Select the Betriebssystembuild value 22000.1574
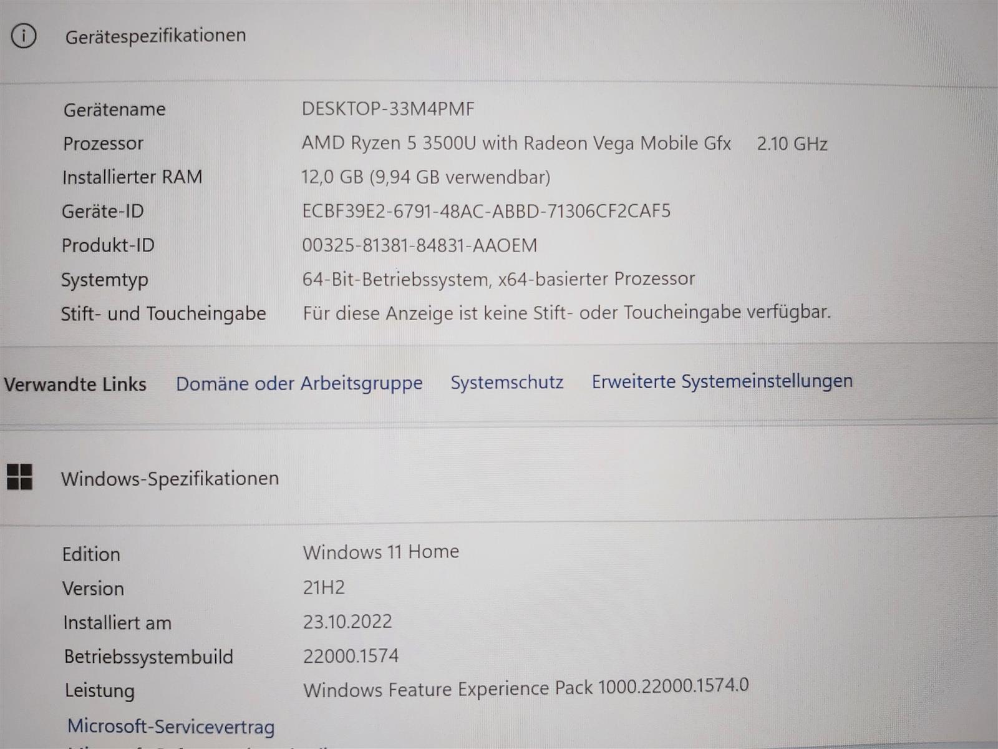This screenshot has width=998, height=749. (351, 656)
